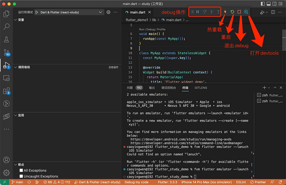Screen dimensions: 286x185
Task: Open the Search view in the activity bar
Action: click(6, 26)
